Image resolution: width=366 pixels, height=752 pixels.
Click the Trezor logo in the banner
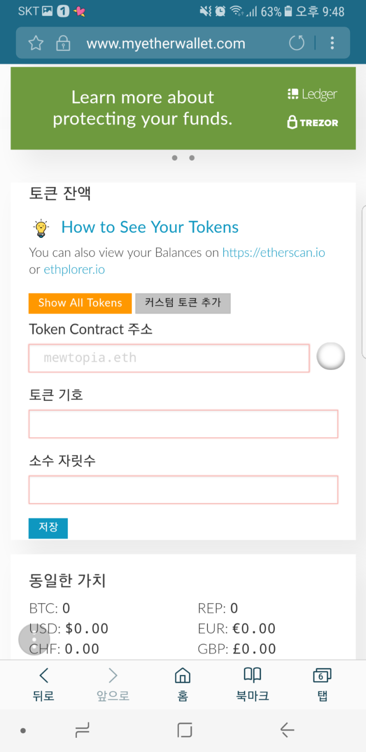[x=312, y=122]
